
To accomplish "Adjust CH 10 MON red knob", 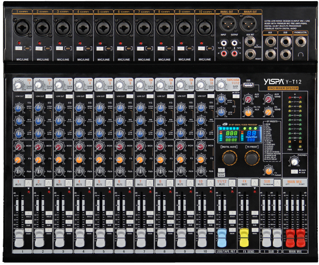I will coord(201,146).
